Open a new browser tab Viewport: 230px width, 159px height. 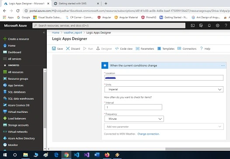pyautogui.click(x=106, y=3)
